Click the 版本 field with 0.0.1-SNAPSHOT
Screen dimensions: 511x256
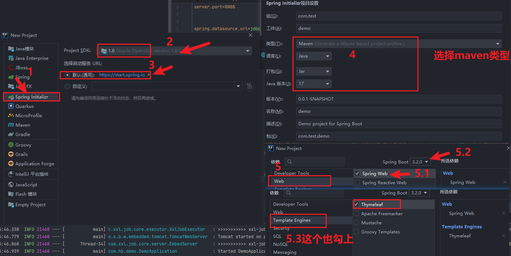[399, 99]
